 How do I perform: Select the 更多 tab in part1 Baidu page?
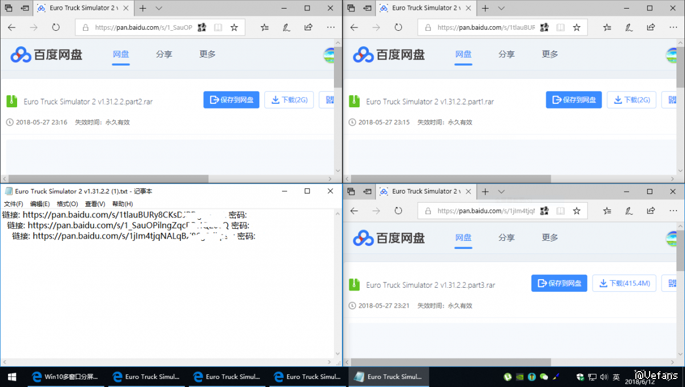(550, 54)
